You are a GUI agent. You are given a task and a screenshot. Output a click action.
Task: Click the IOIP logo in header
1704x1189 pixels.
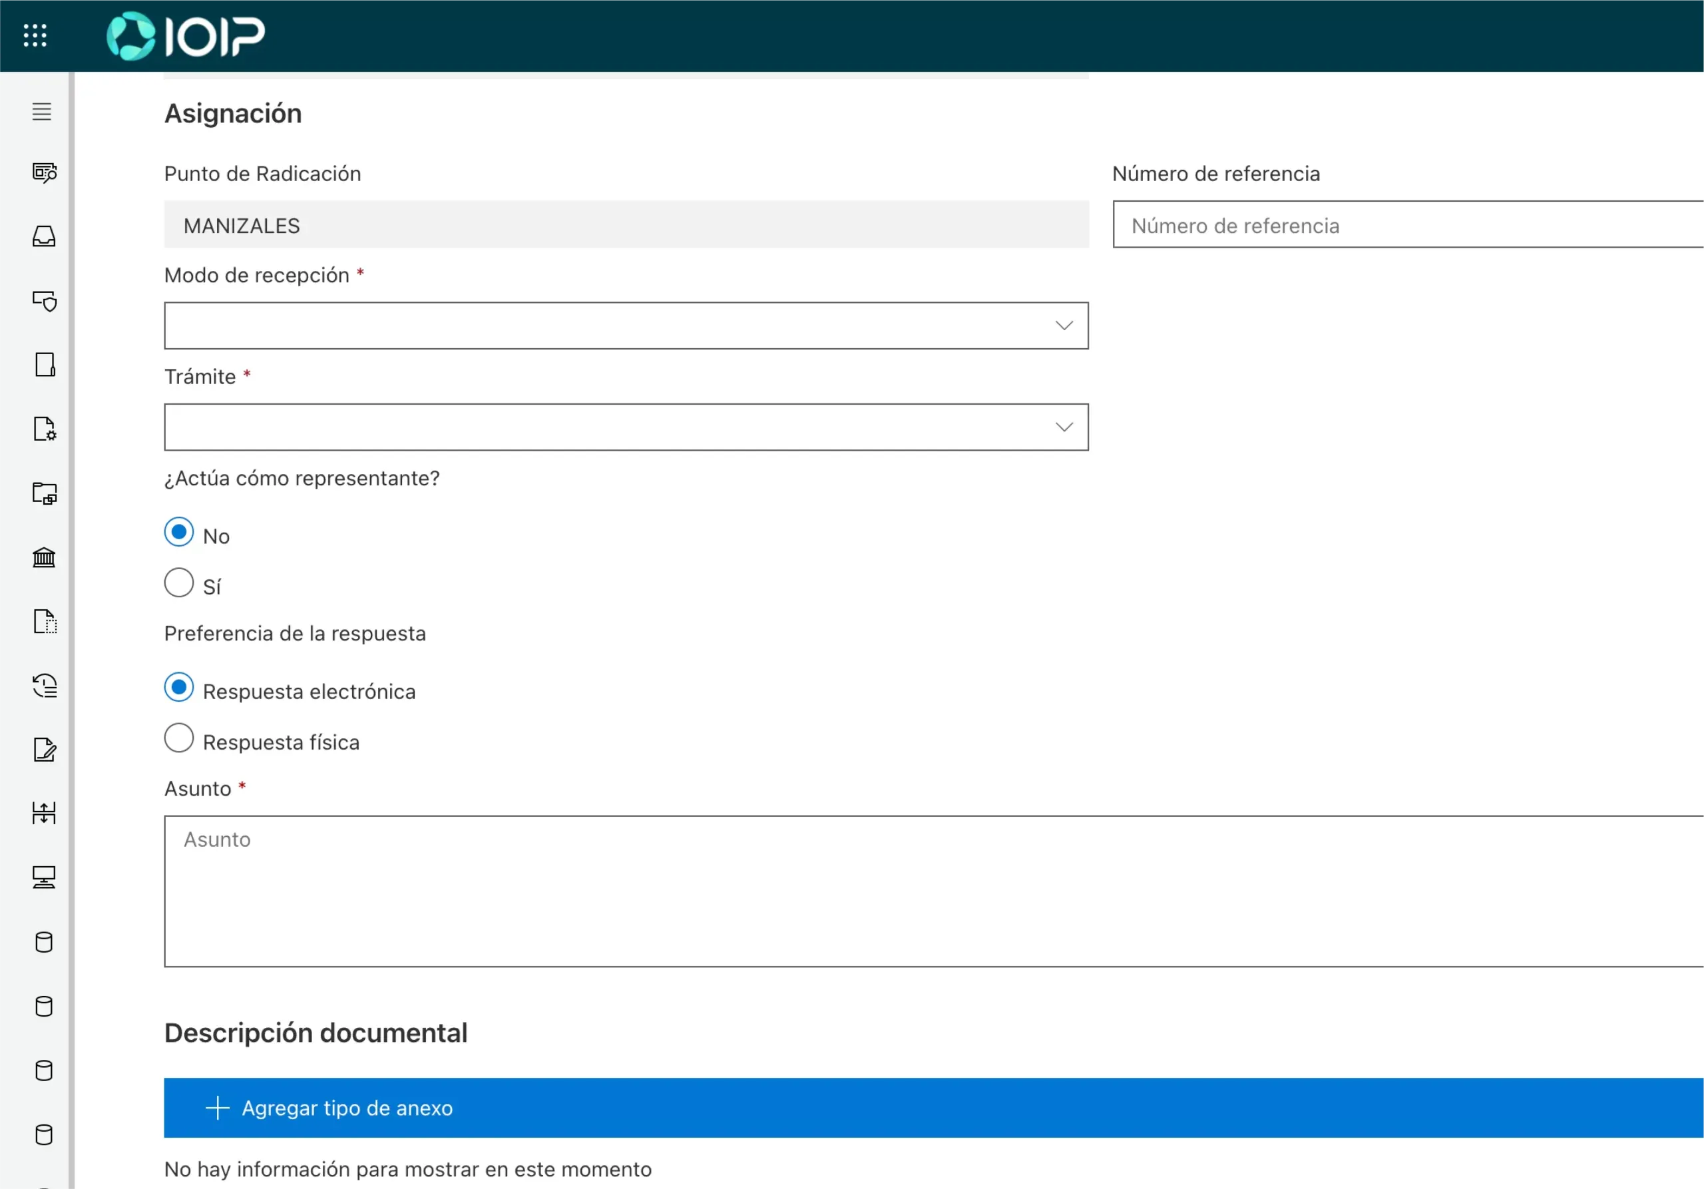pos(186,35)
